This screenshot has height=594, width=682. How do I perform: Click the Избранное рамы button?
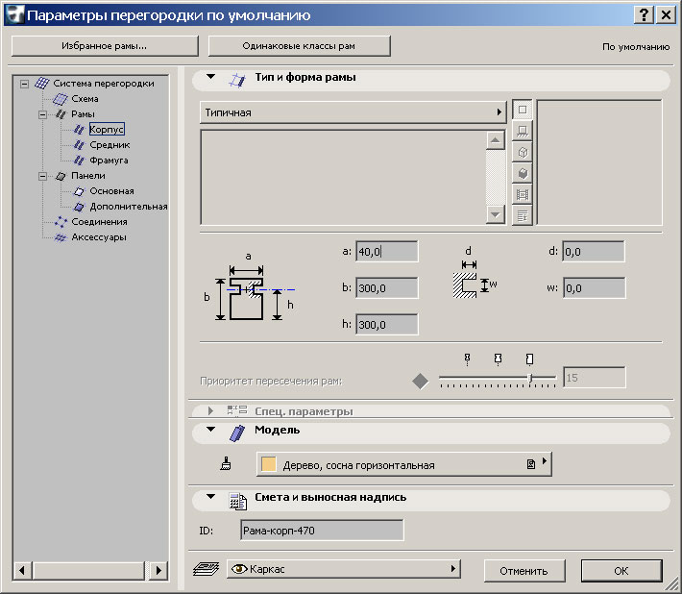click(105, 46)
